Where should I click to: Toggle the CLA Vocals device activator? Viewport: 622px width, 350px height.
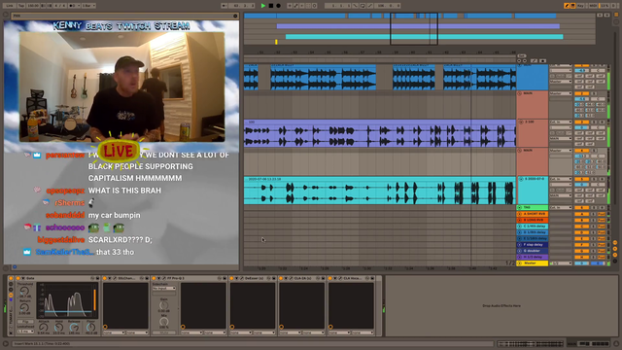[330, 279]
